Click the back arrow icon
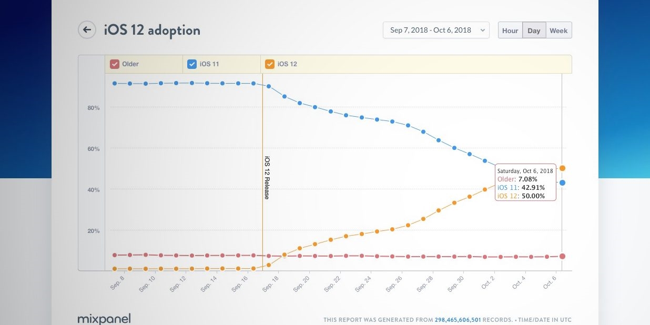 click(87, 29)
